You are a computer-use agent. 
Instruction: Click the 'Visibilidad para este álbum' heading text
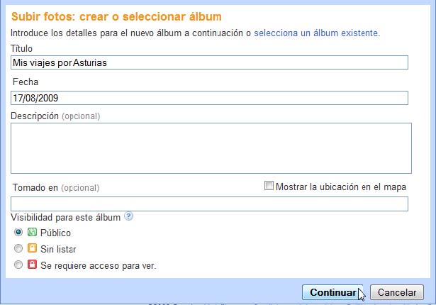66,217
